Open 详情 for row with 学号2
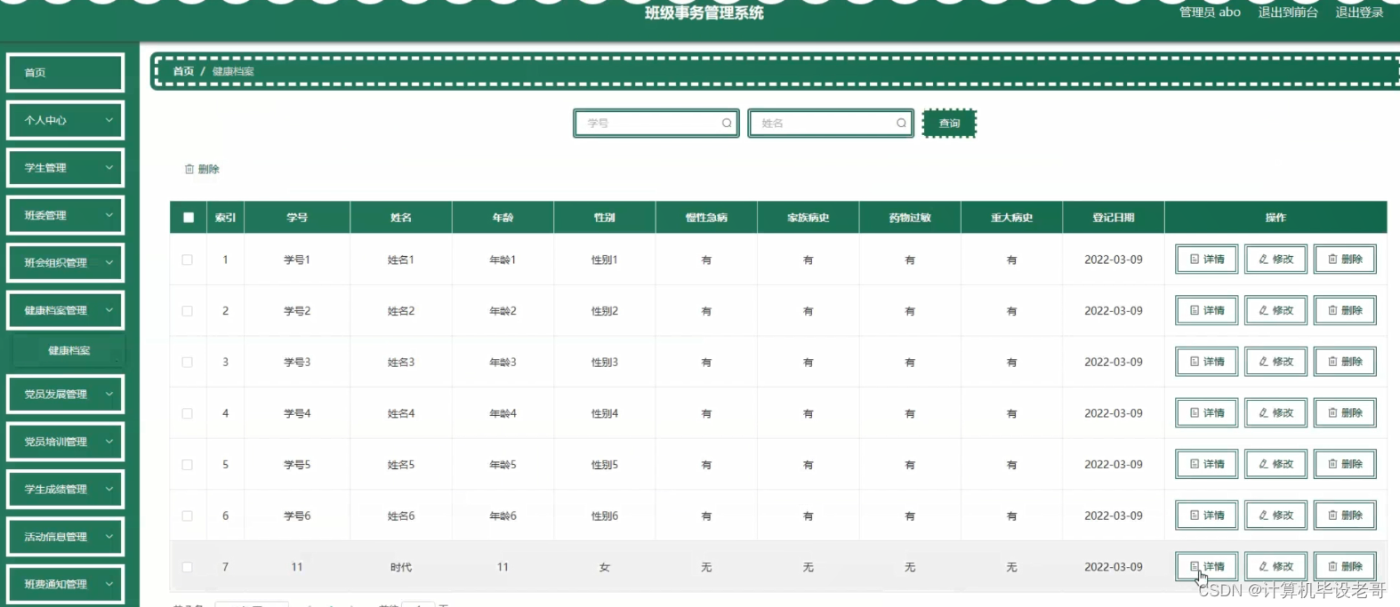Viewport: 1400px width, 607px height. pyautogui.click(x=1206, y=311)
